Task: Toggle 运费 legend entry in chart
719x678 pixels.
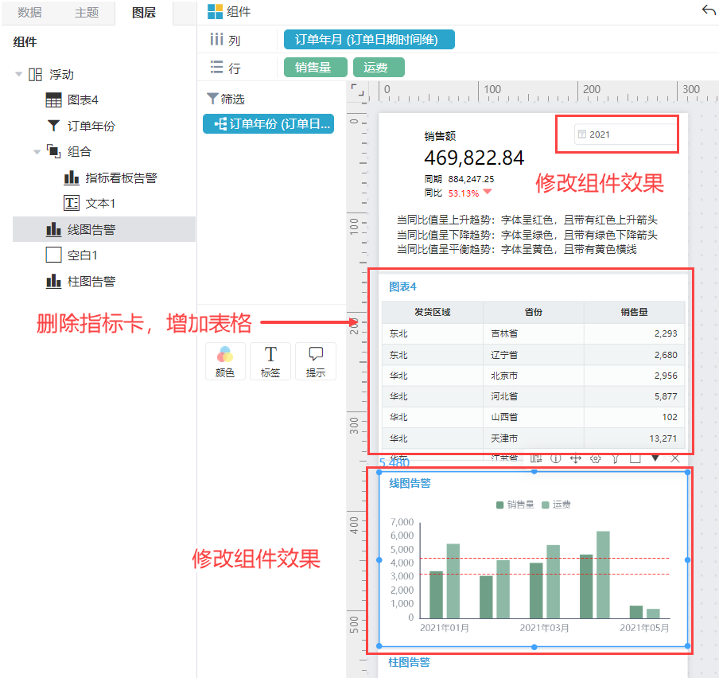Action: (556, 505)
